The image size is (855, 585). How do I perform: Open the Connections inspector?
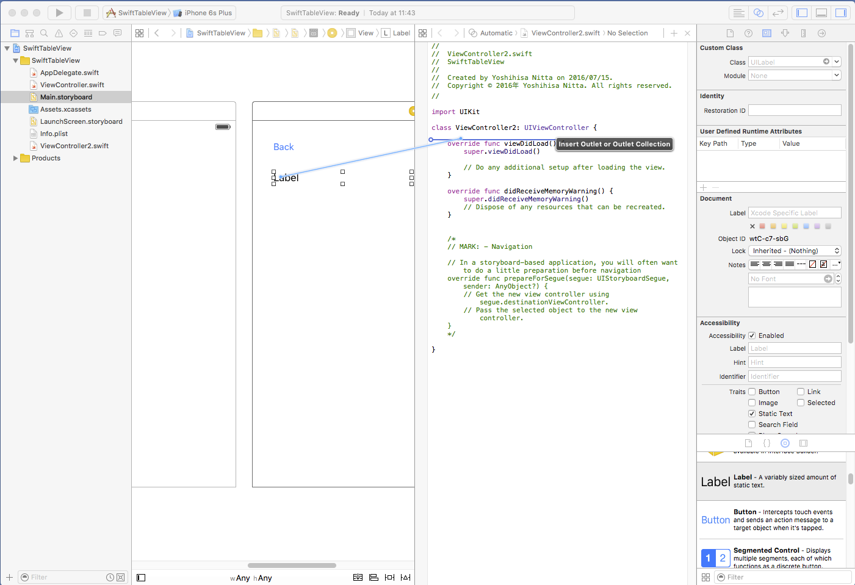(821, 33)
